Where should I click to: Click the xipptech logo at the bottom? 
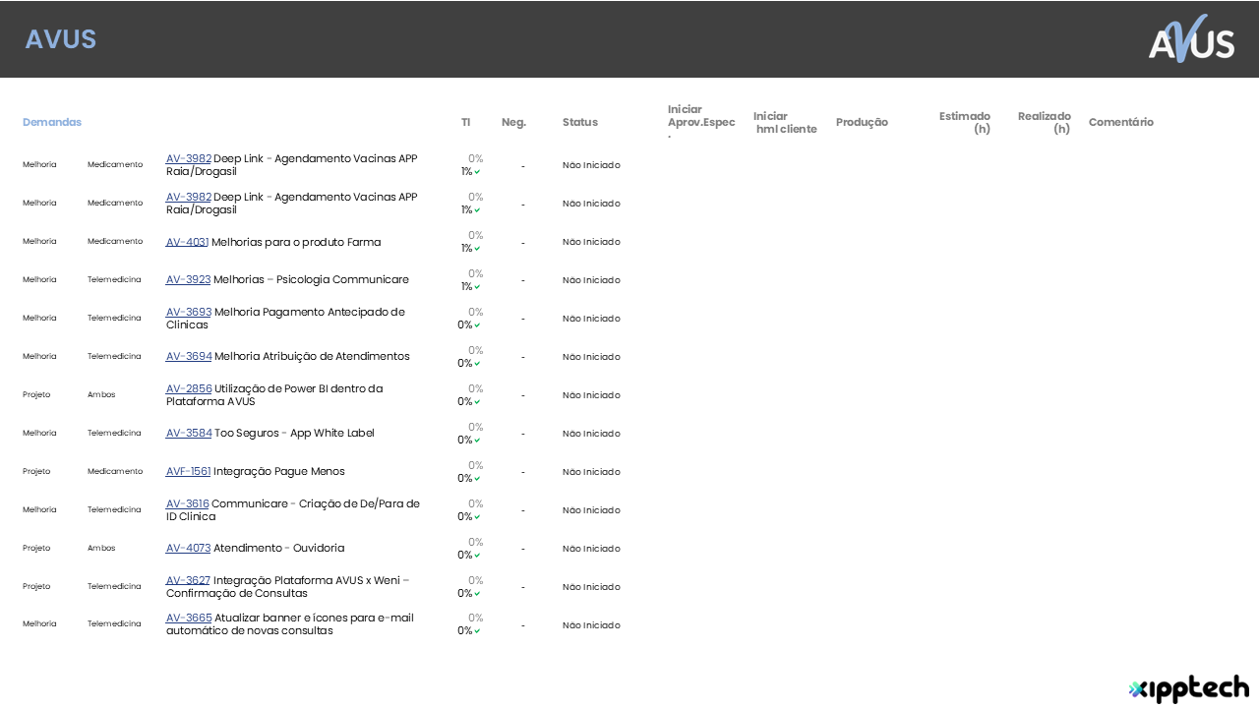click(1189, 688)
